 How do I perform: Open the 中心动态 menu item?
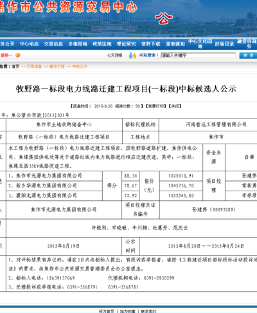coord(29,44)
